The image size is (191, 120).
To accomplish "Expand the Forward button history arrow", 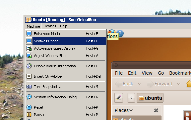I will click(179, 84).
